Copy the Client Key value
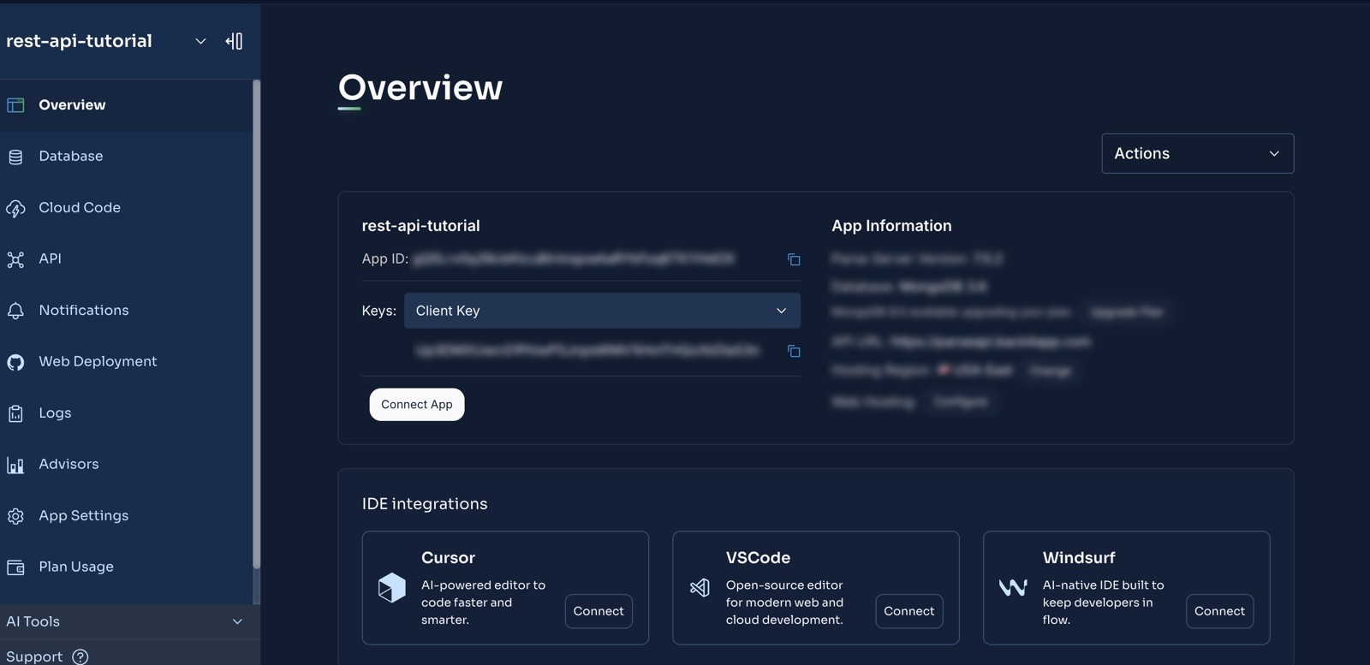This screenshot has width=1370, height=665. coord(794,351)
